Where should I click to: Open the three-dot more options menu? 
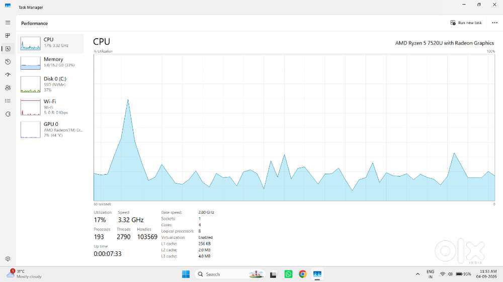click(494, 23)
